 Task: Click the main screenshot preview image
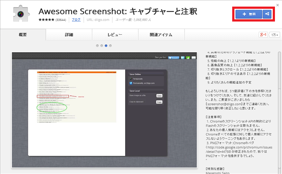[104, 110]
